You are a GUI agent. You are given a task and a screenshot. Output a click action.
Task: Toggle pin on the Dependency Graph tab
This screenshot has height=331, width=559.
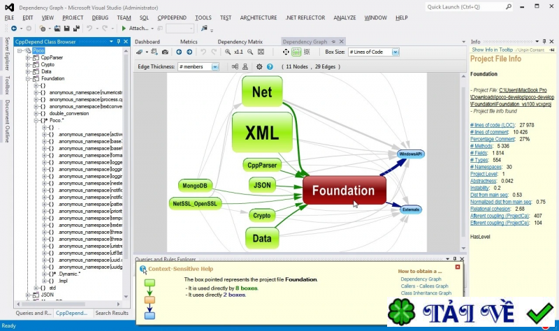(333, 42)
